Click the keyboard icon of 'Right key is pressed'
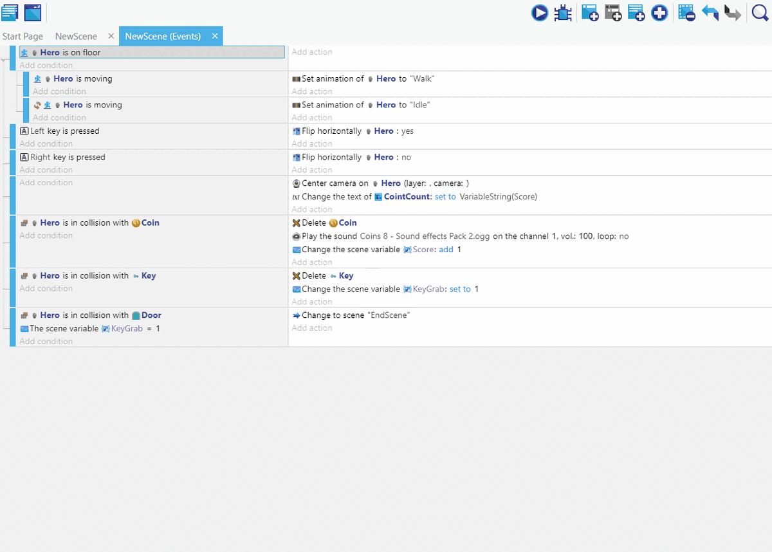The width and height of the screenshot is (772, 552). [24, 158]
